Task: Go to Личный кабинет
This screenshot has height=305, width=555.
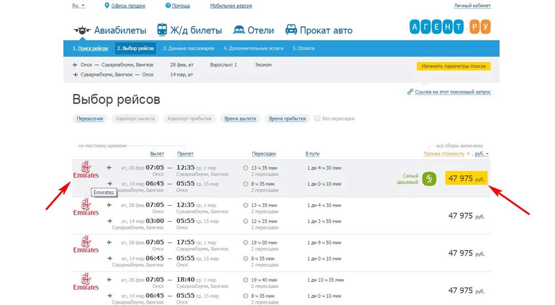Action: point(472,6)
